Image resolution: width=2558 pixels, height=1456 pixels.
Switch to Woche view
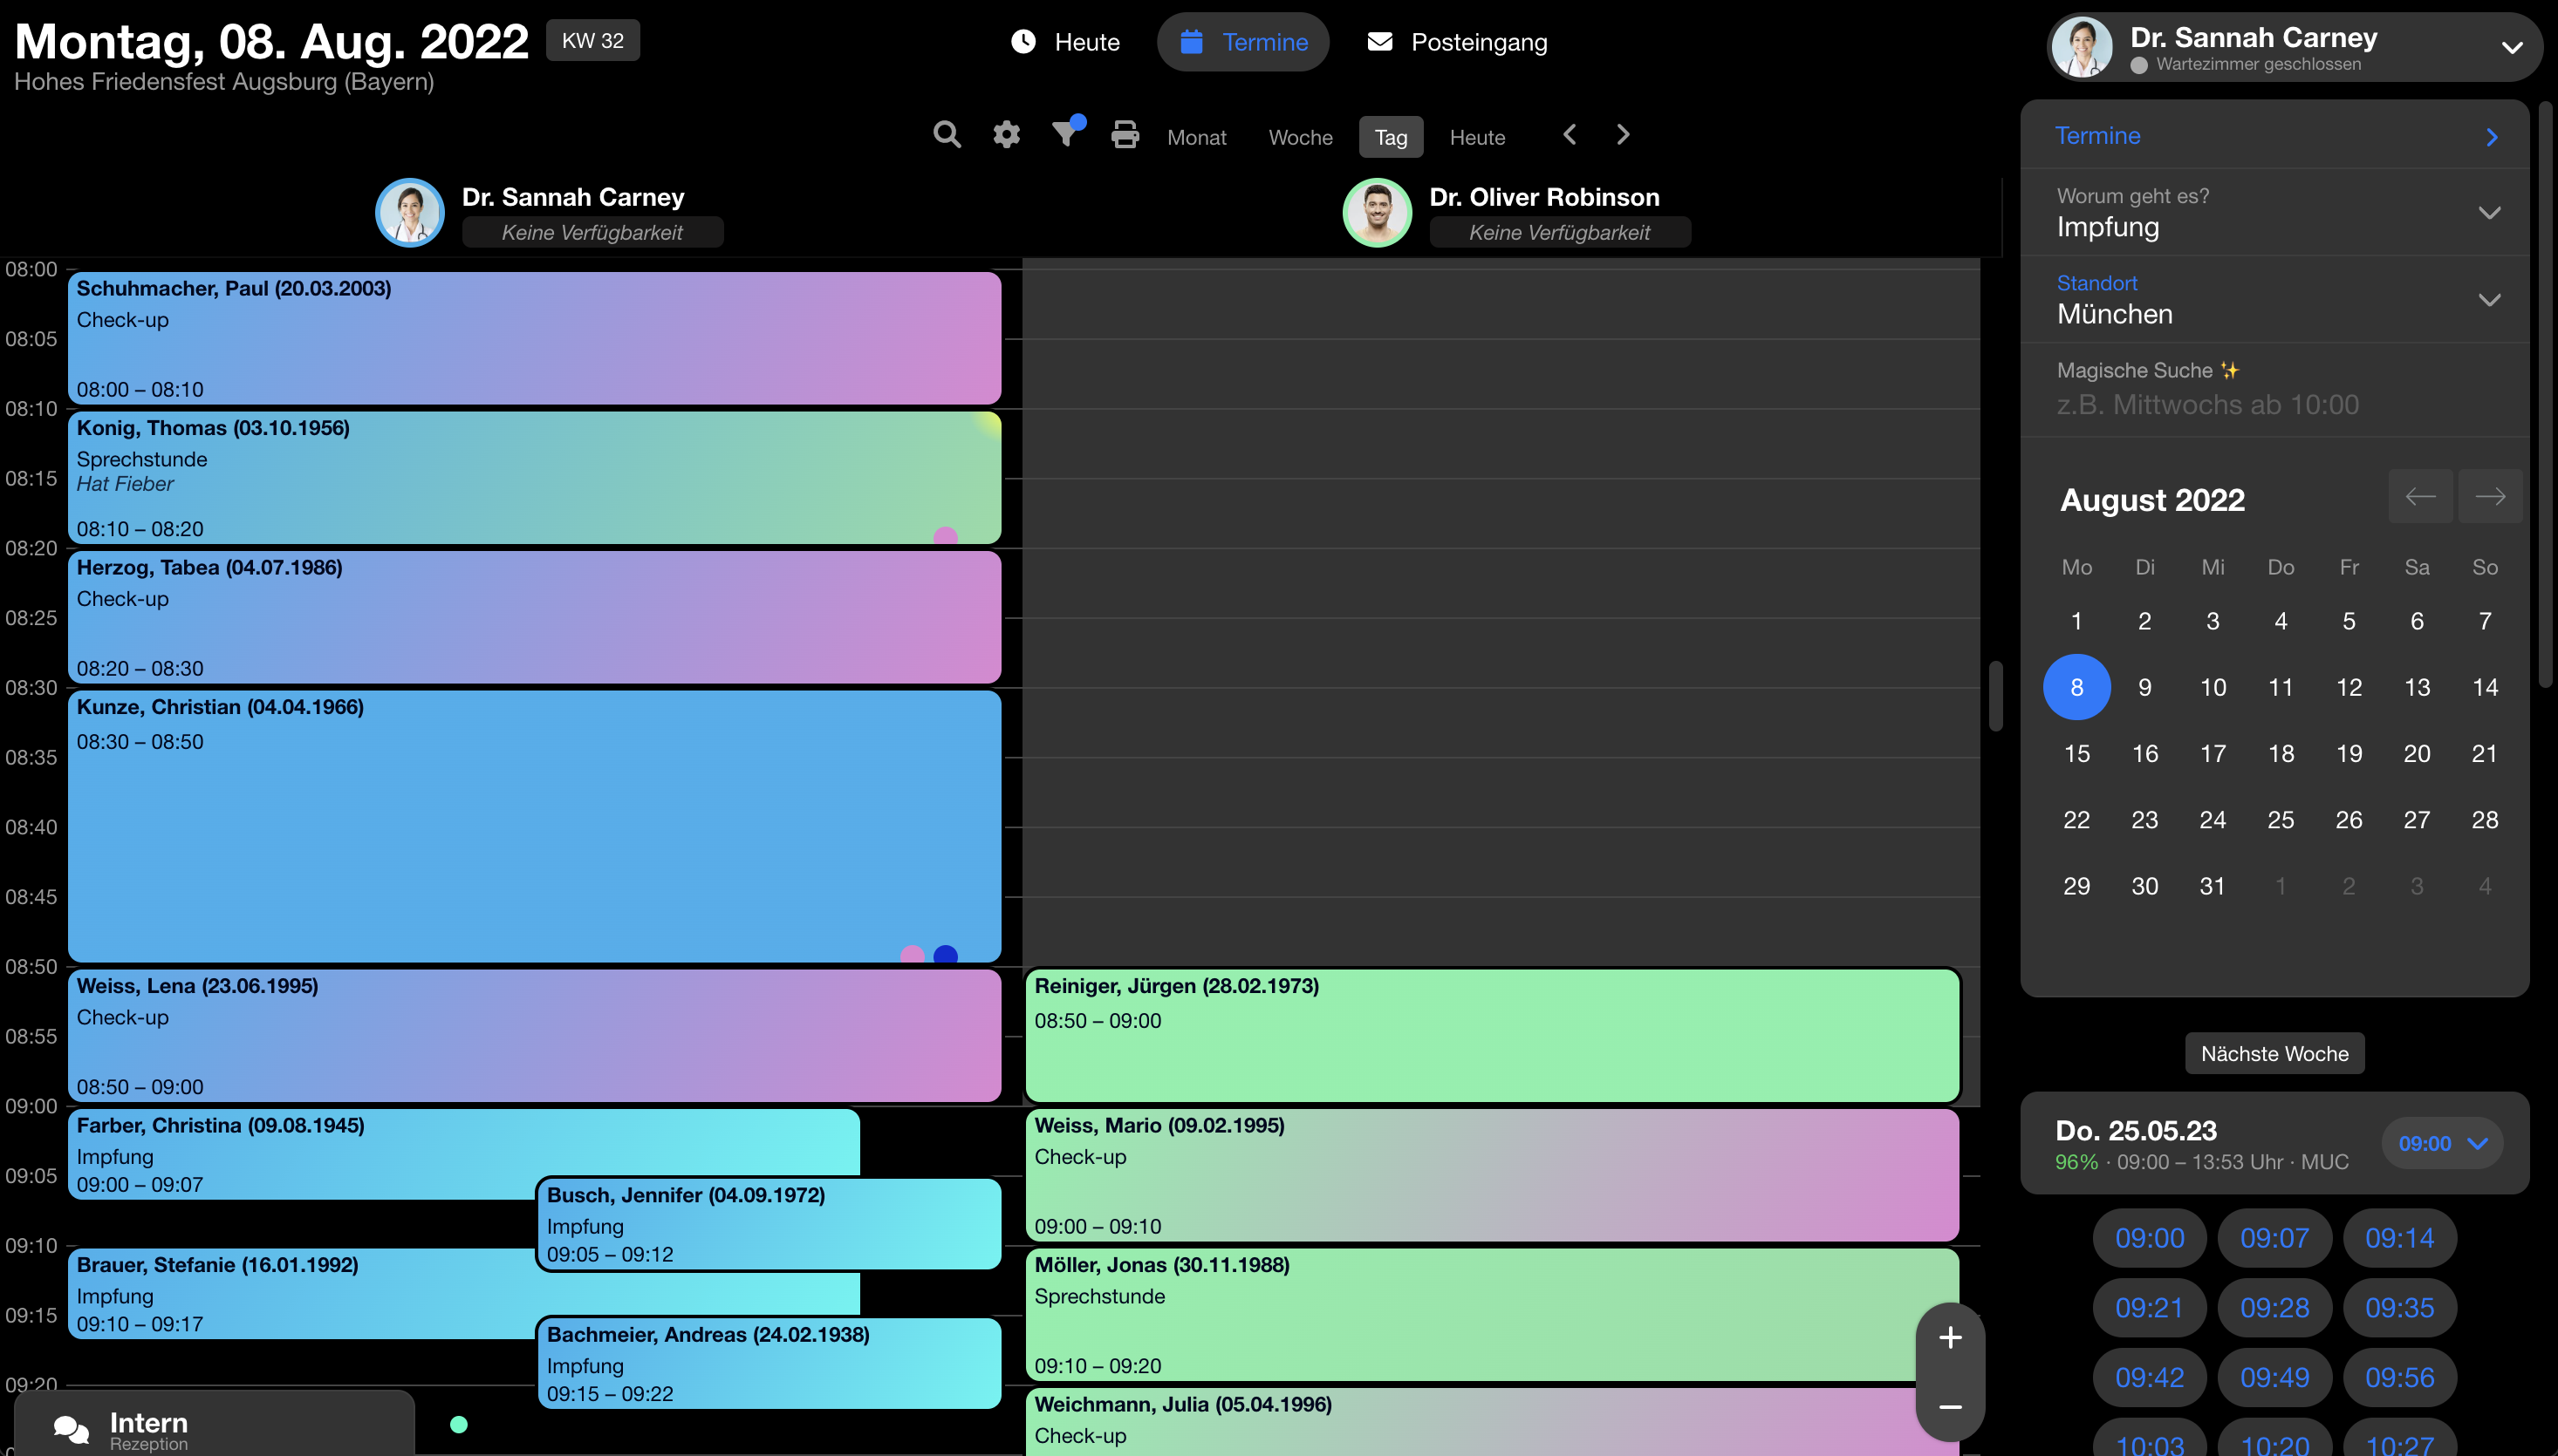coord(1300,137)
